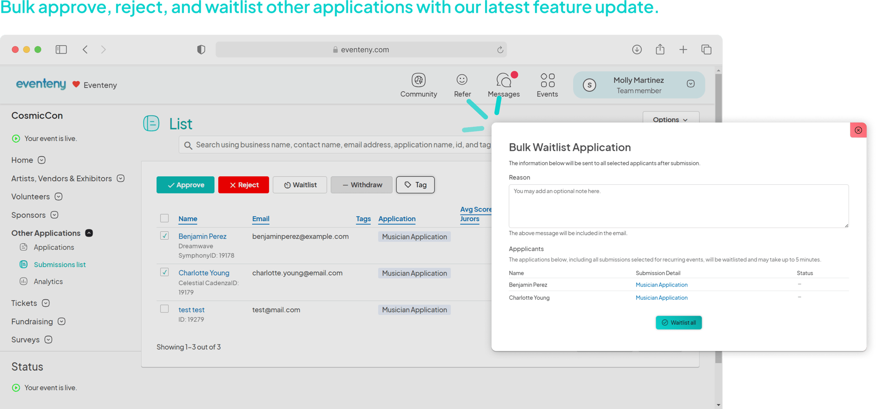The width and height of the screenshot is (877, 409).
Task: Uncheck the Benjamin Perez row checkbox
Action: pos(164,236)
